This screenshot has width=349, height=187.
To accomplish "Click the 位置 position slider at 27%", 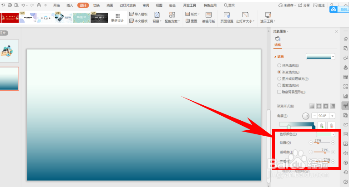I will [318, 143].
